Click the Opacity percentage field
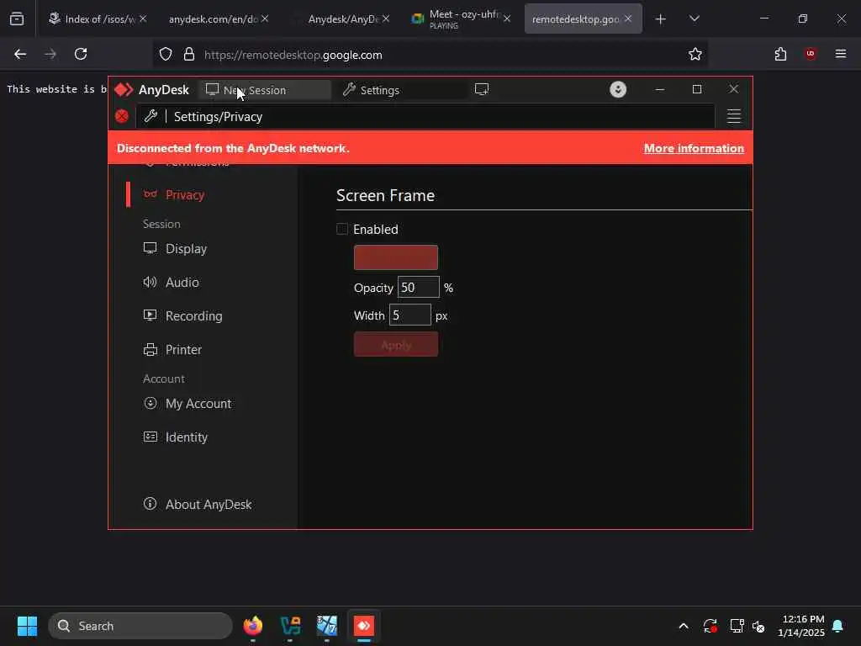 (x=419, y=288)
